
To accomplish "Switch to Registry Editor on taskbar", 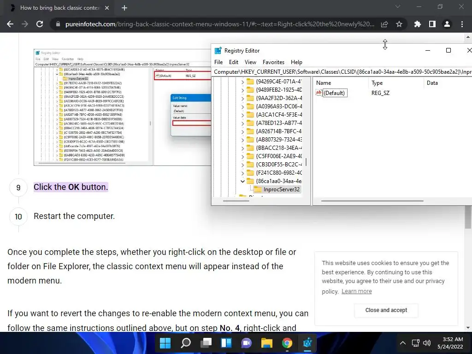I will [x=307, y=343].
